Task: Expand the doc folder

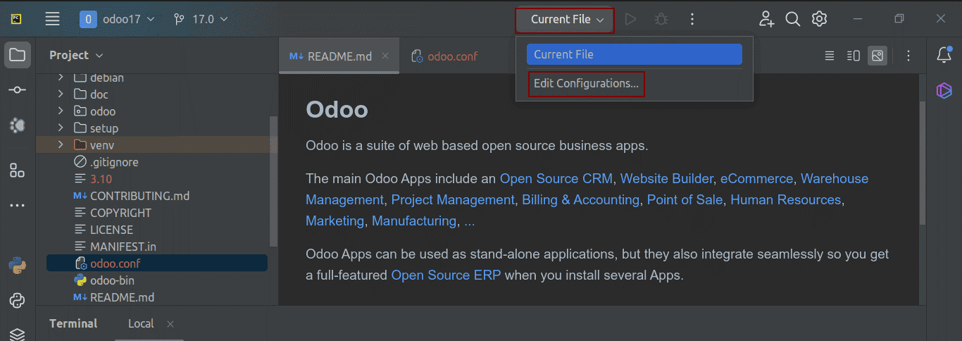Action: [x=61, y=94]
